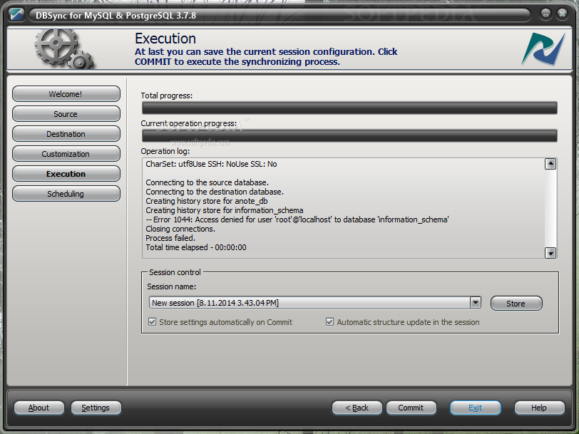Click the Error 1044 log line
Image resolution: width=579 pixels, height=434 pixels.
(x=297, y=219)
